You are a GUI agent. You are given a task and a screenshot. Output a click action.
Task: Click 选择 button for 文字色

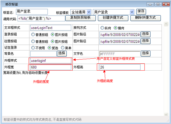pos(146,53)
